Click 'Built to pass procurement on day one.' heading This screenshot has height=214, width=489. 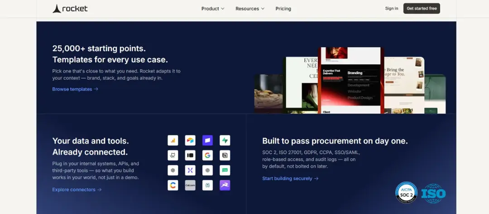(x=335, y=141)
